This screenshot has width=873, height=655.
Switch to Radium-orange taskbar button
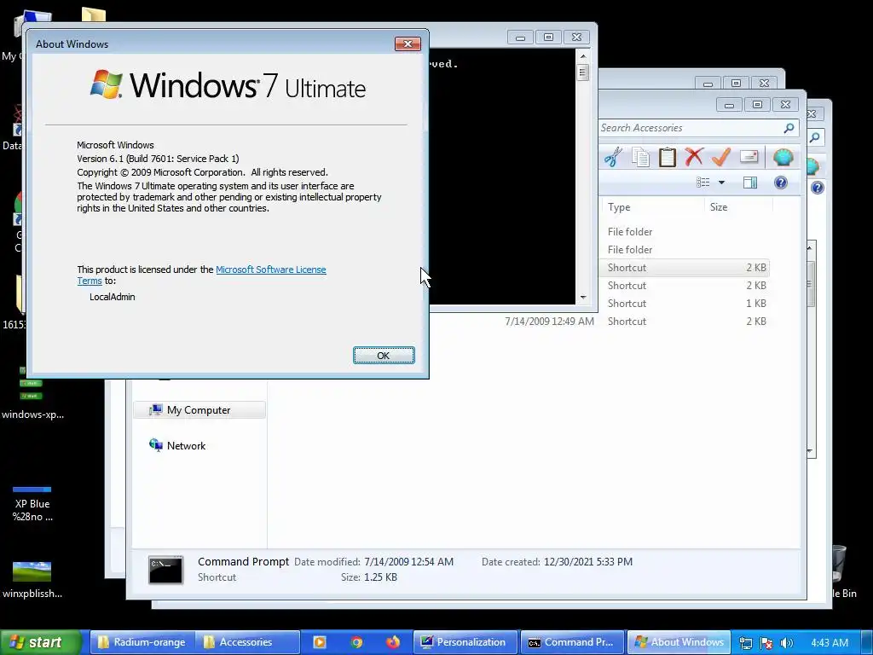click(x=142, y=642)
